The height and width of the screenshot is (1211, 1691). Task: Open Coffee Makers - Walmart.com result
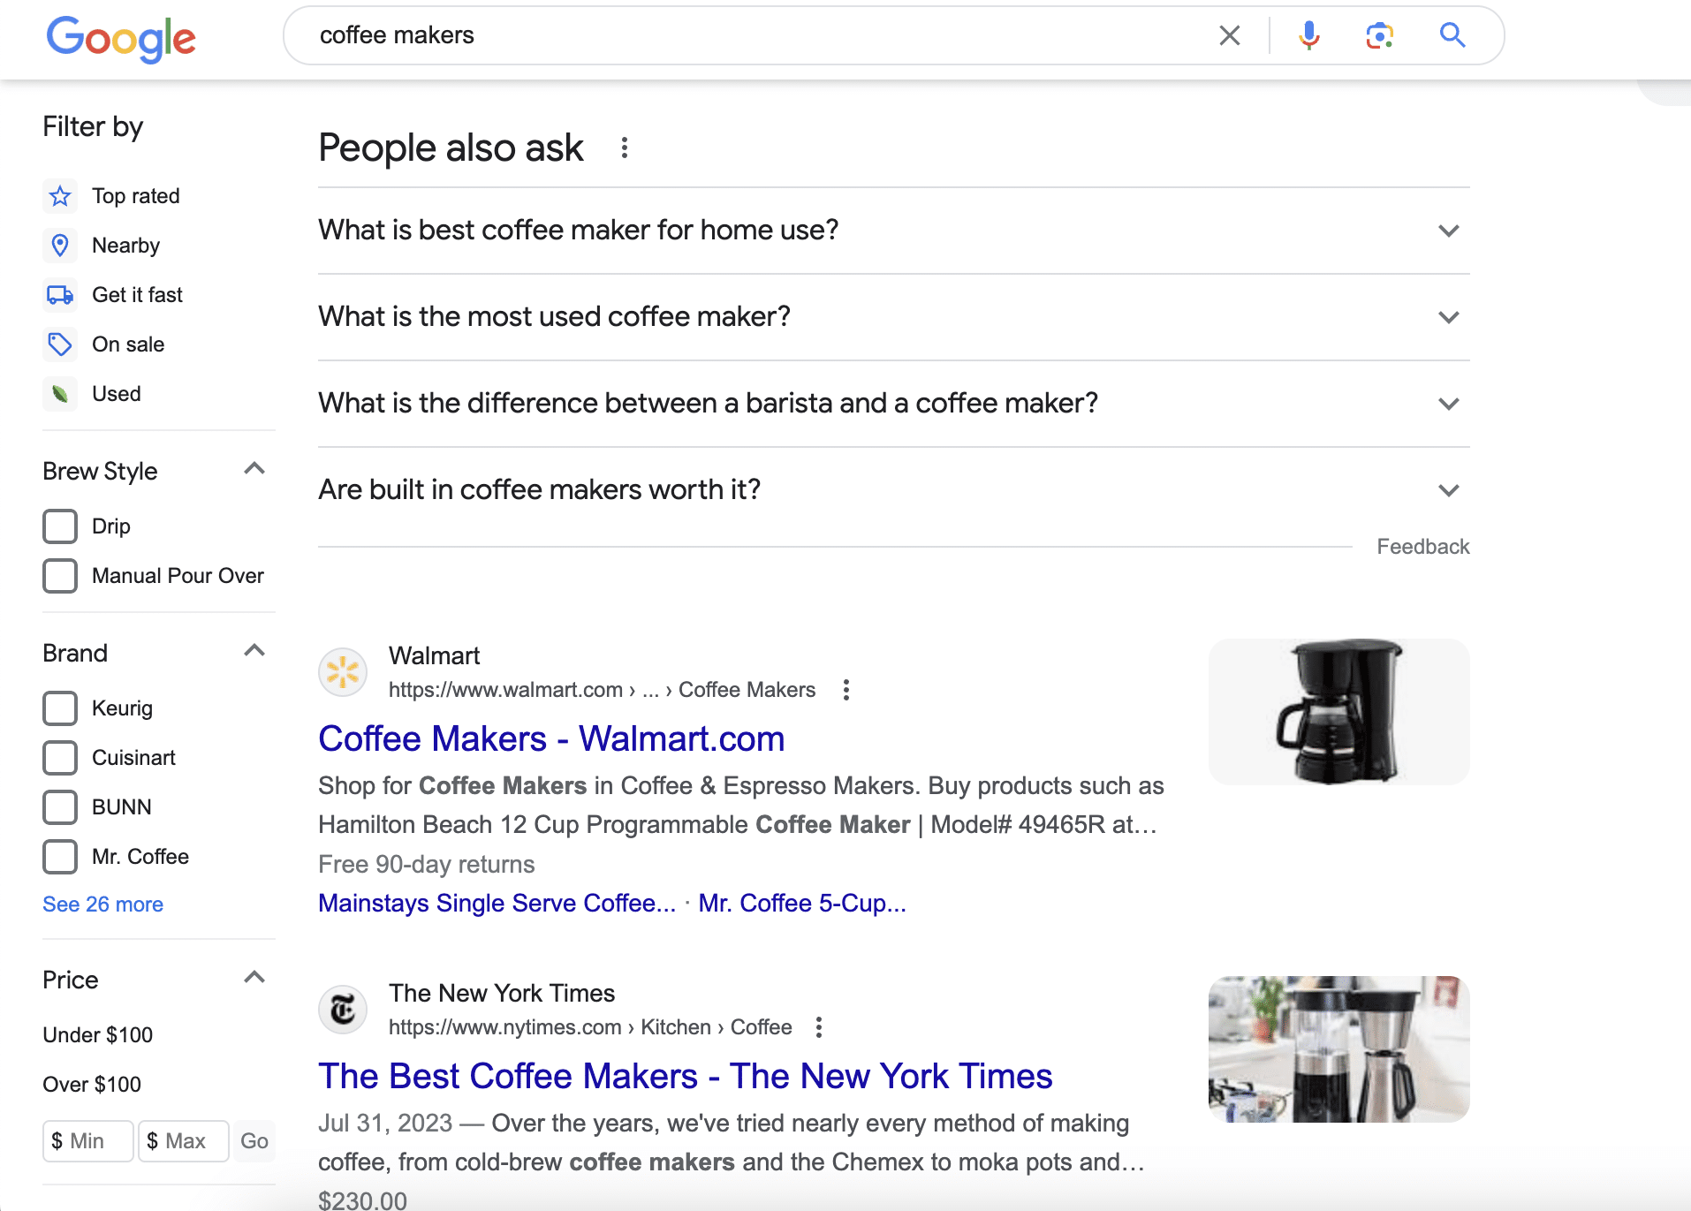551,739
